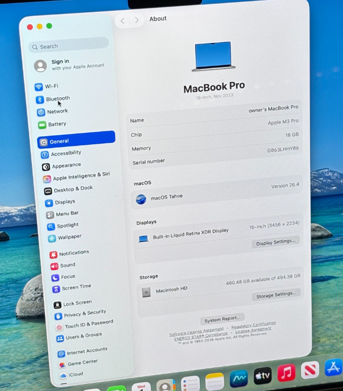Go forward with the right chevron

tap(136, 20)
